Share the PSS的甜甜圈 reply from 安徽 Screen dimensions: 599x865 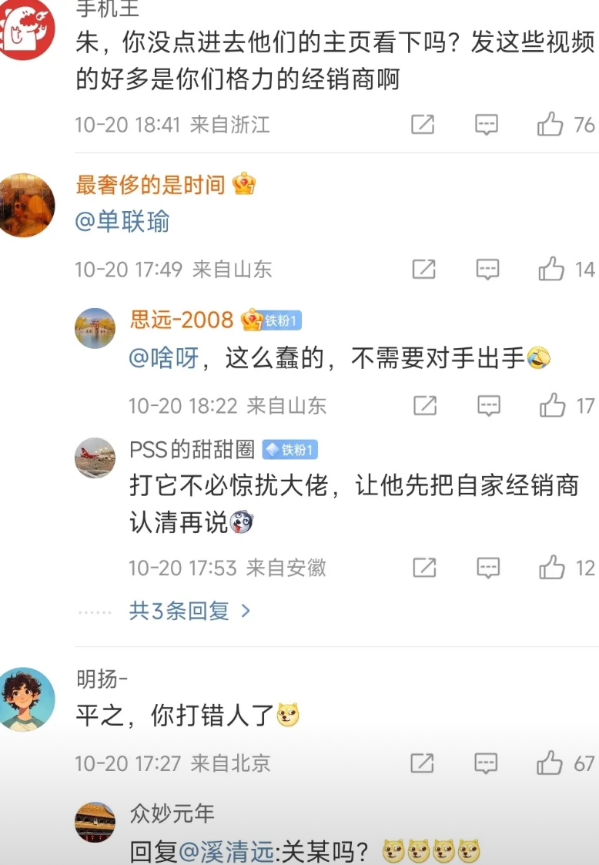pyautogui.click(x=425, y=568)
